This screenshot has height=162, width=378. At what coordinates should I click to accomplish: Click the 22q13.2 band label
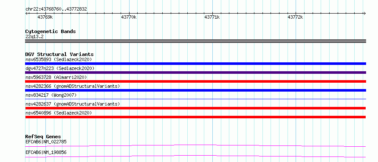(34, 37)
